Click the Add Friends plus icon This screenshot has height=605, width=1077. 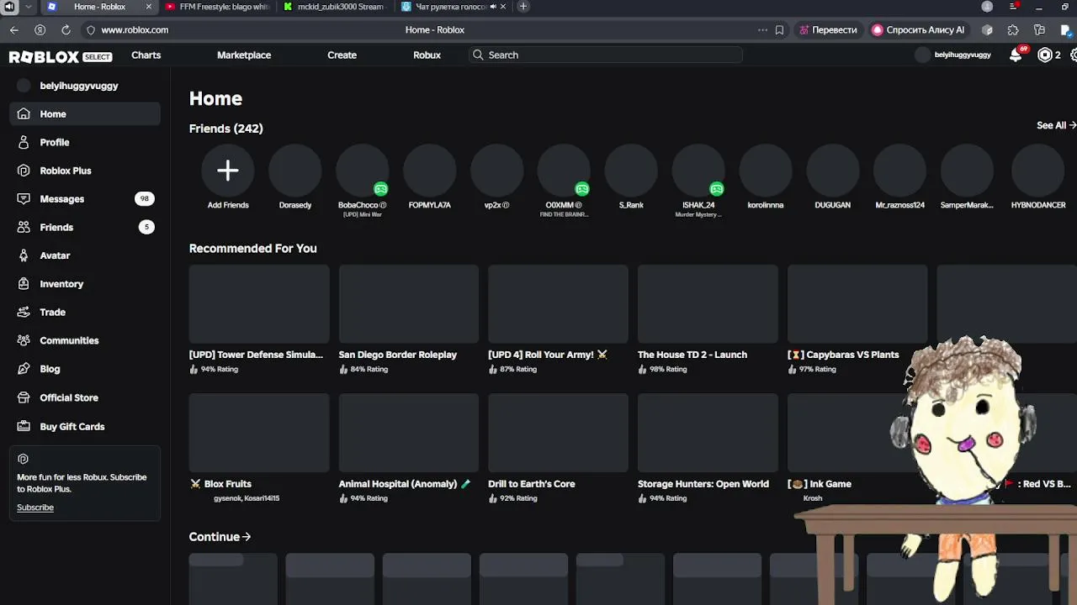pos(228,171)
